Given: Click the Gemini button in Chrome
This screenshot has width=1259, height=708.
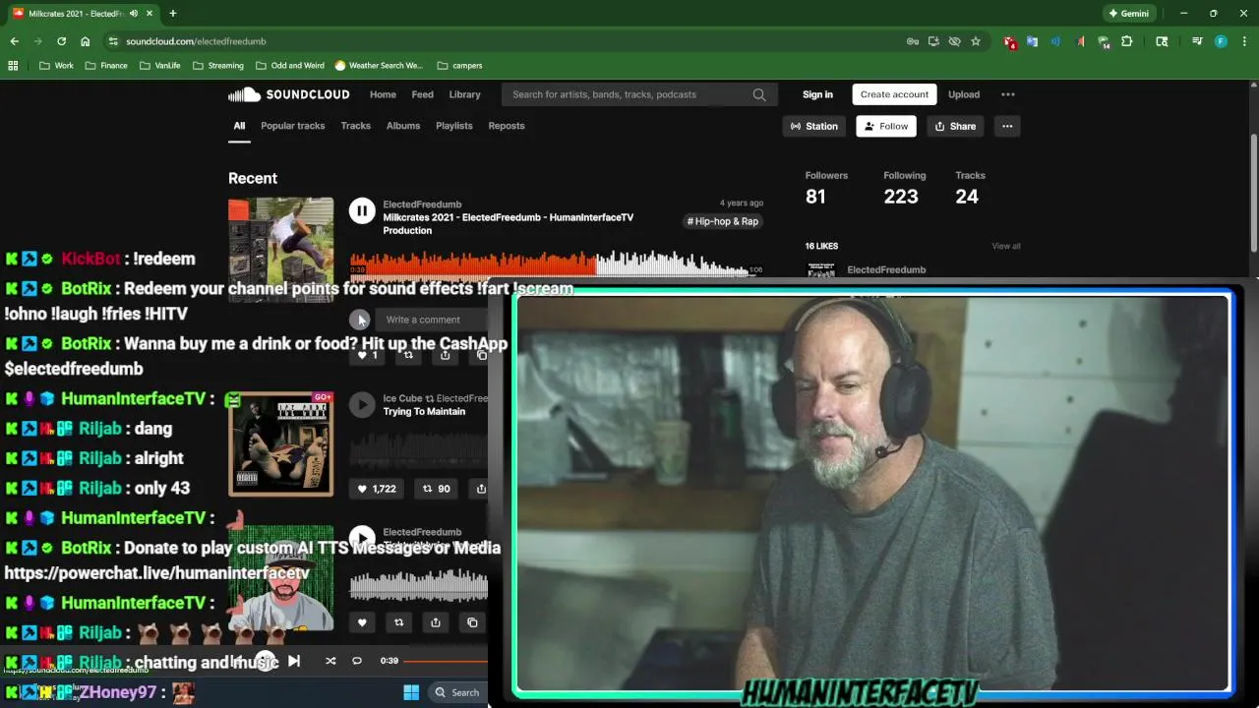Looking at the screenshot, I should [x=1128, y=14].
